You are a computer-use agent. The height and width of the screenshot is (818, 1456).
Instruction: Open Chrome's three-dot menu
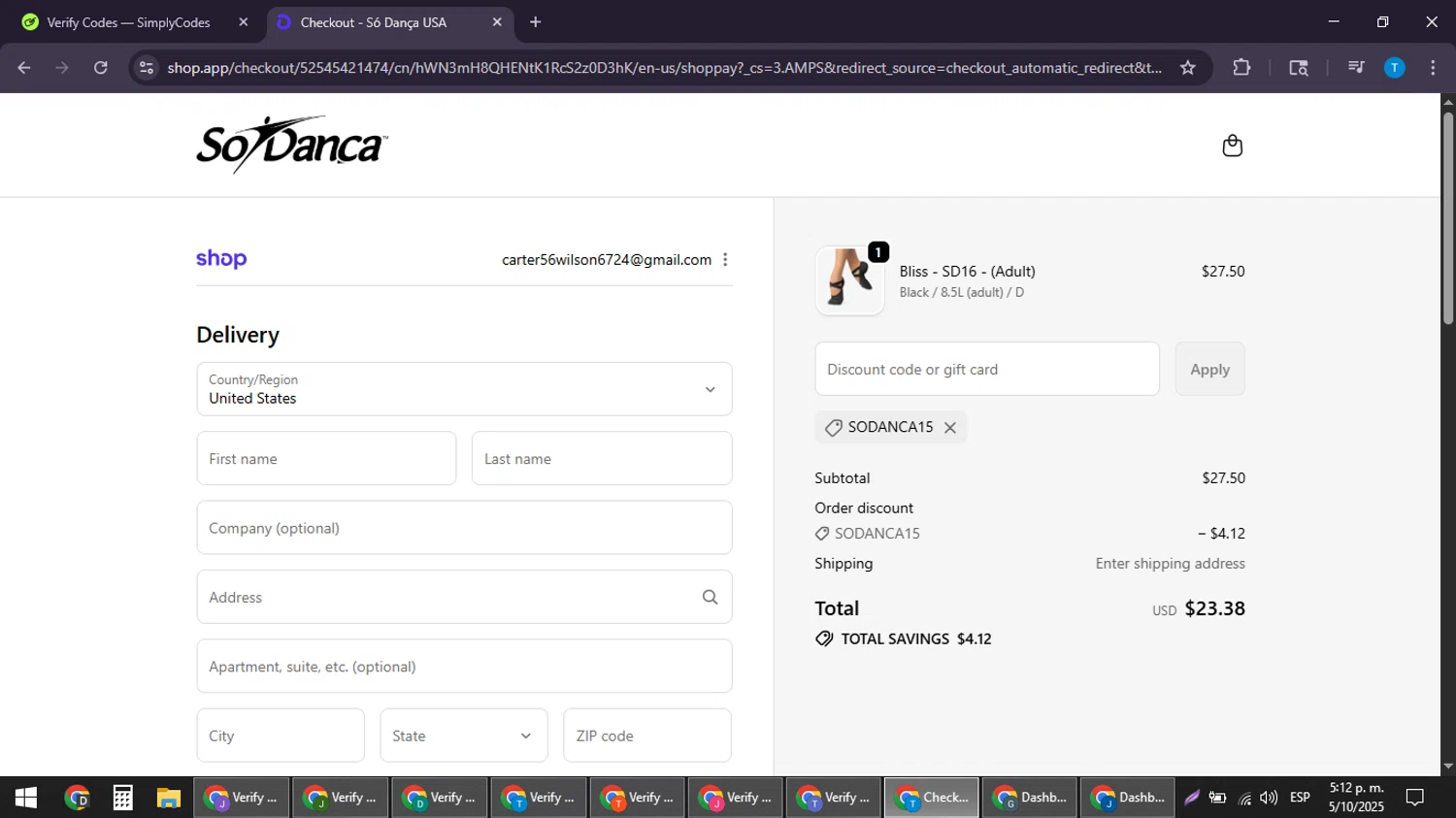coord(1433,68)
